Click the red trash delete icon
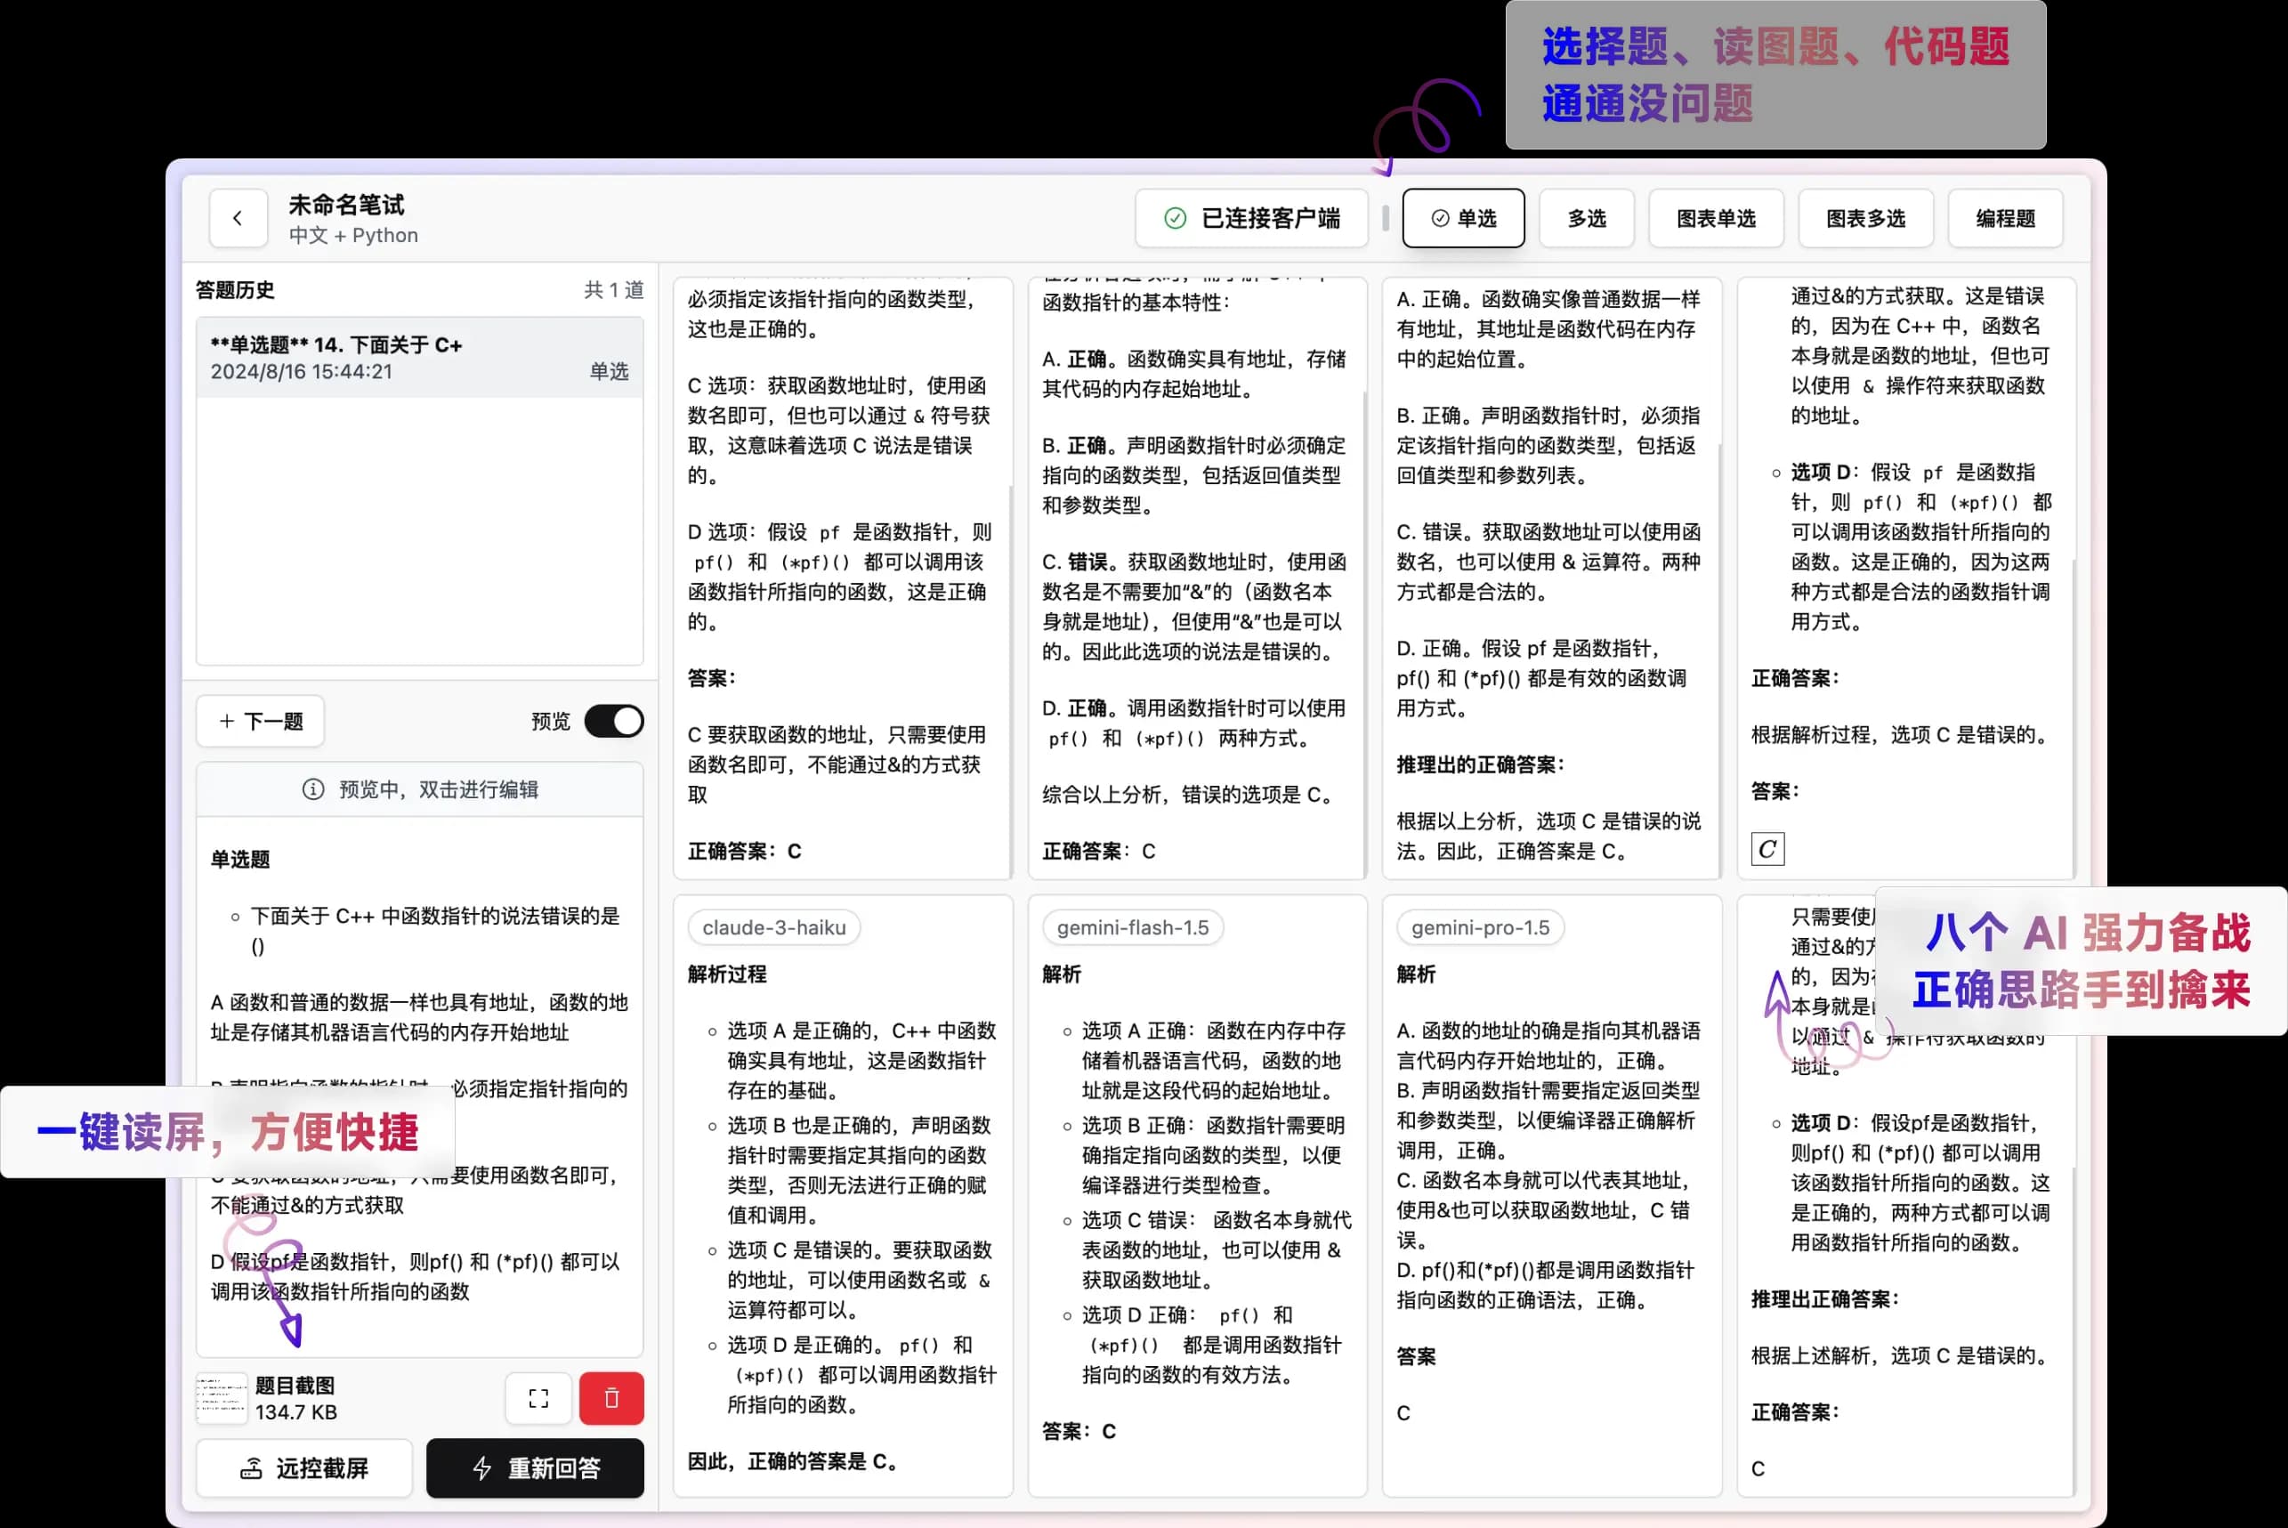 tap(611, 1398)
